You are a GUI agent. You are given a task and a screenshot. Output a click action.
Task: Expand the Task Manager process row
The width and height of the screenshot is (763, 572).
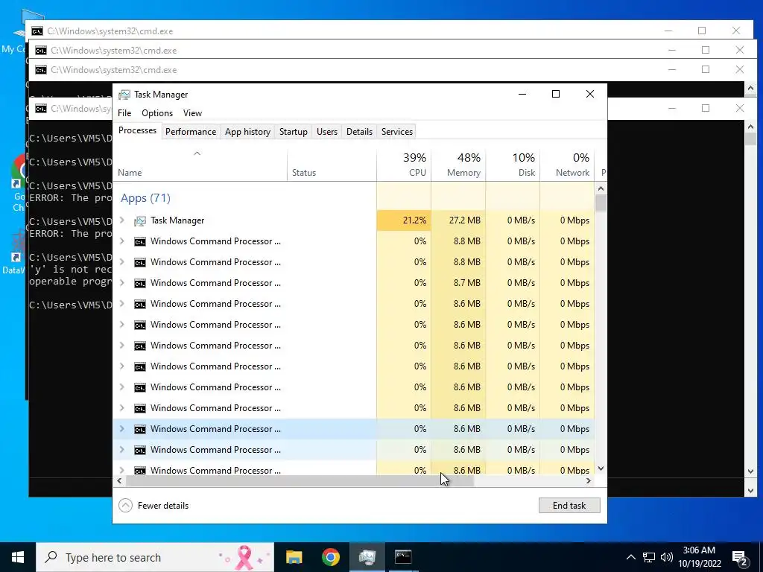pos(122,220)
